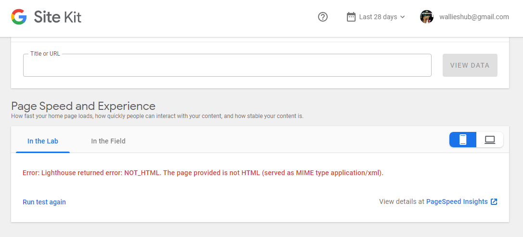Click the user profile avatar
Screen dimensions: 523x237
coord(427,17)
